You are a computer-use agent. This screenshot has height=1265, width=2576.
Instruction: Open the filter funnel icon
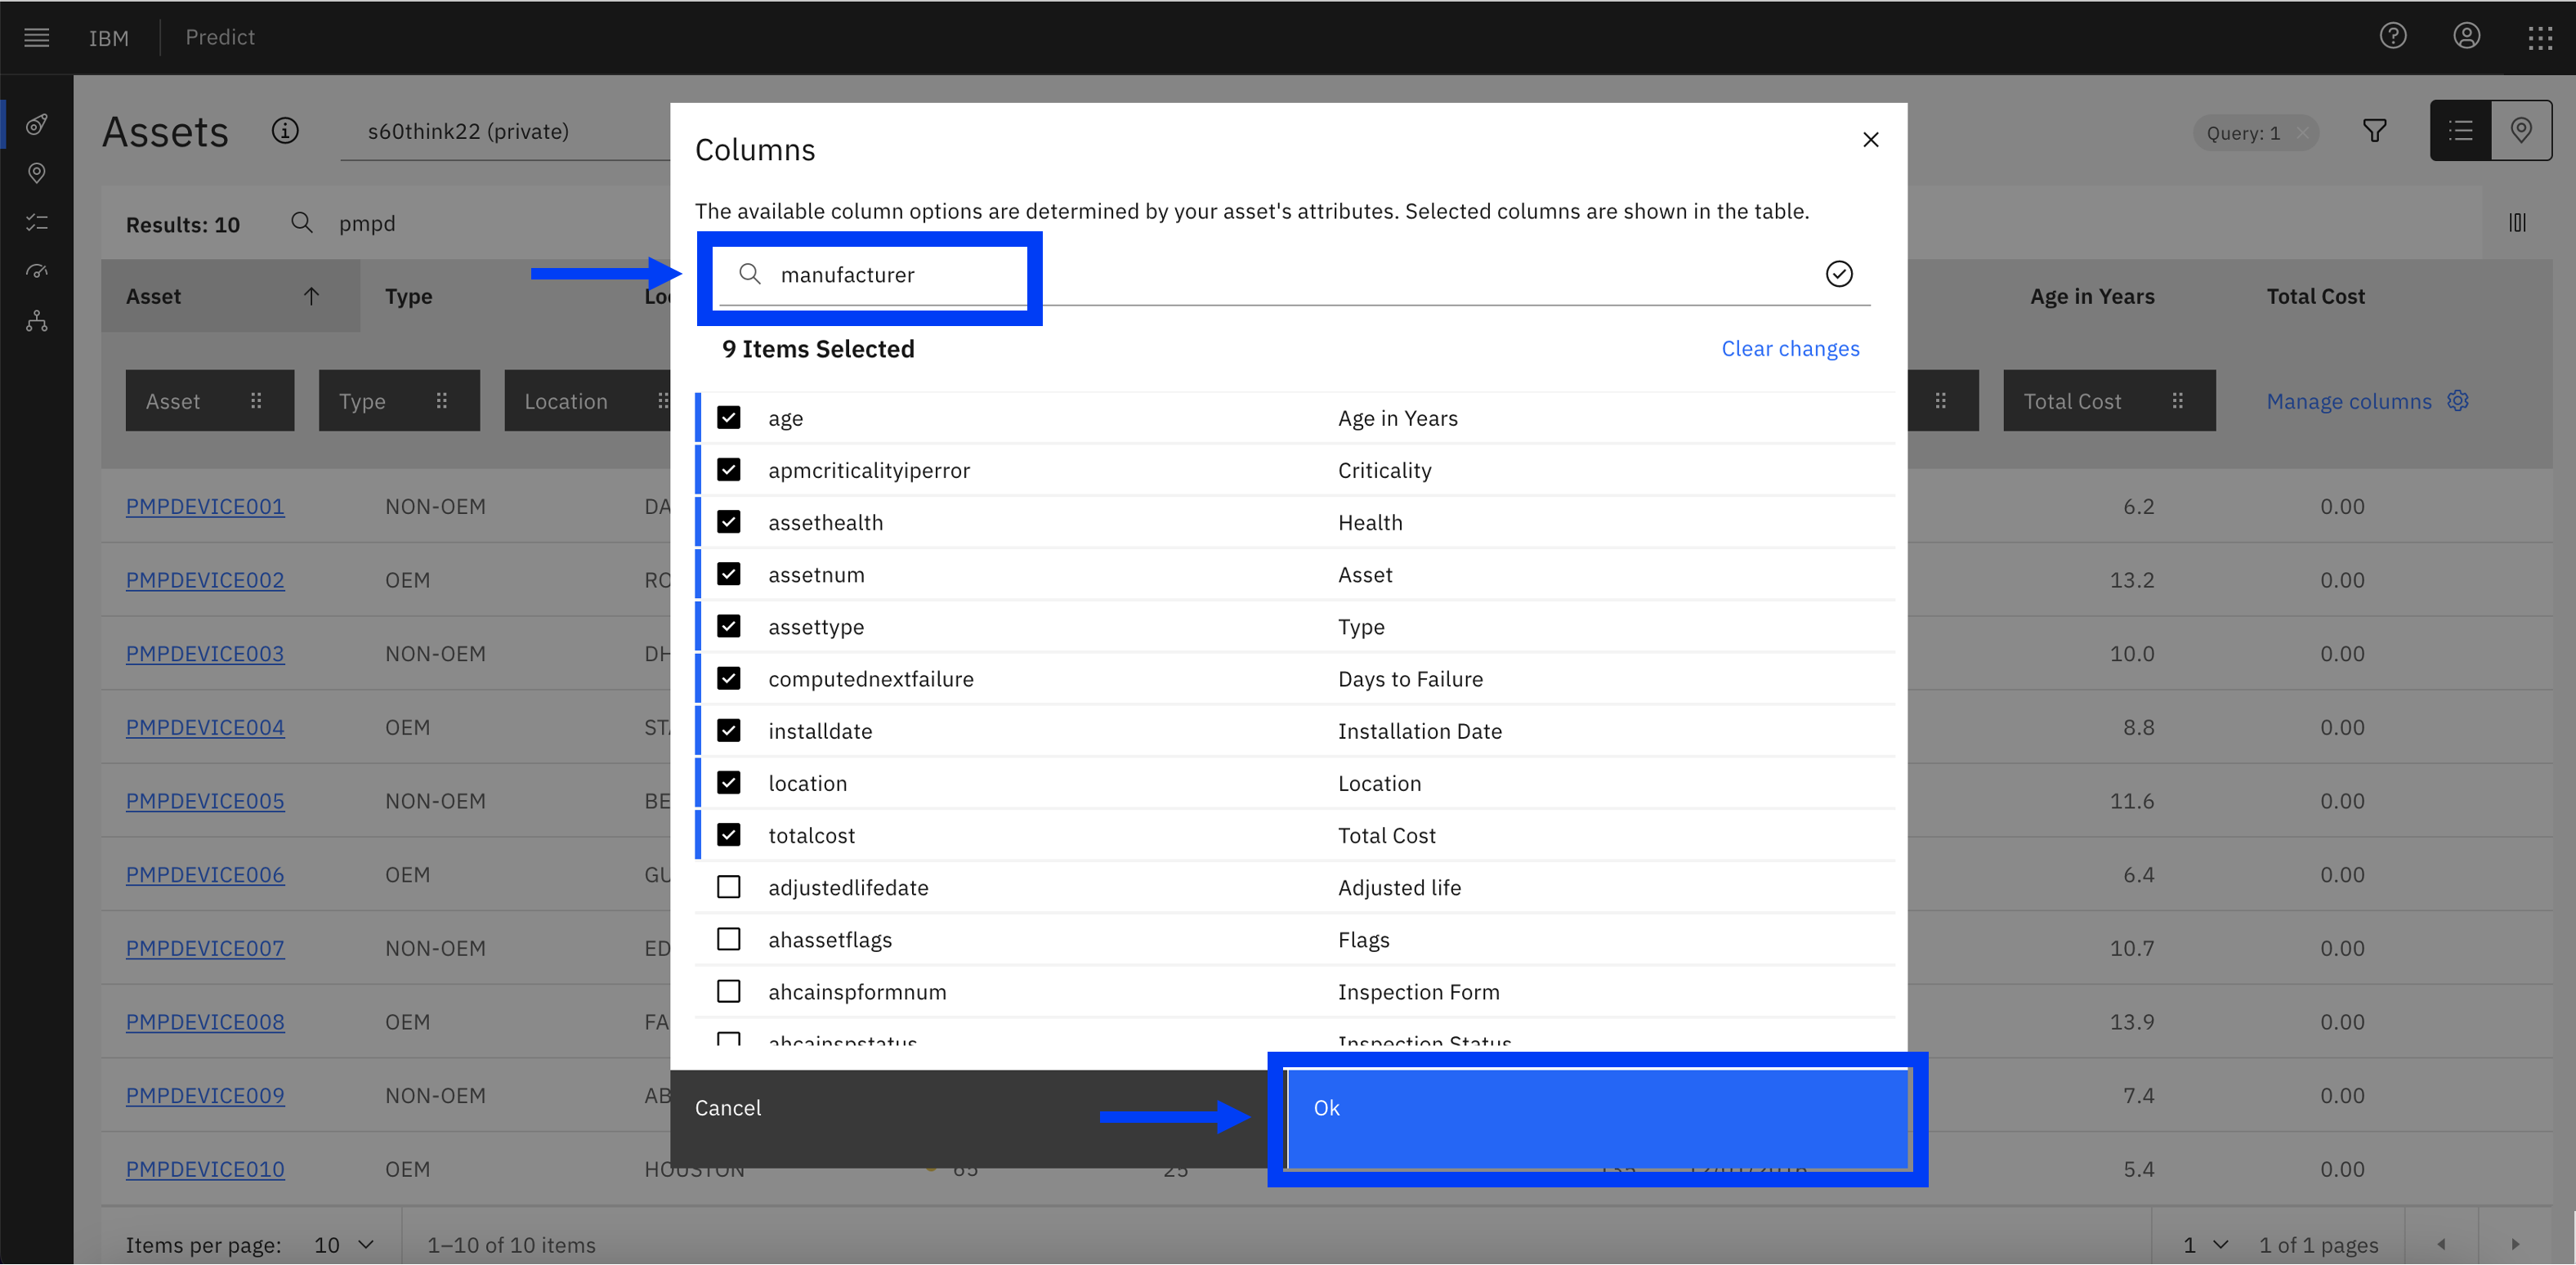tap(2375, 131)
